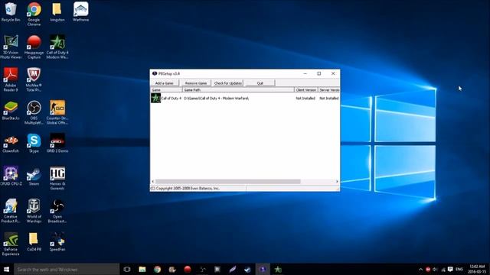The width and height of the screenshot is (490, 275).
Task: Open the Warframe desktop shortcut
Action: pyautogui.click(x=80, y=12)
